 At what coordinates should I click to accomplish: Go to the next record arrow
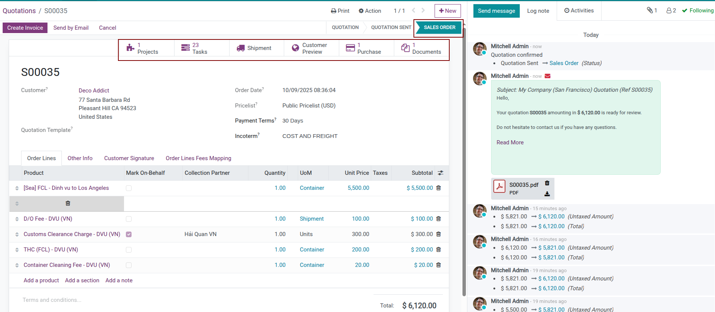(x=423, y=11)
